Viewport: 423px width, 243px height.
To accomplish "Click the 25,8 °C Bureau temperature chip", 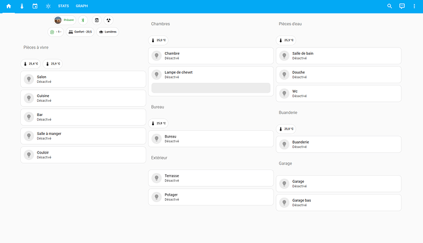I will pyautogui.click(x=158, y=123).
